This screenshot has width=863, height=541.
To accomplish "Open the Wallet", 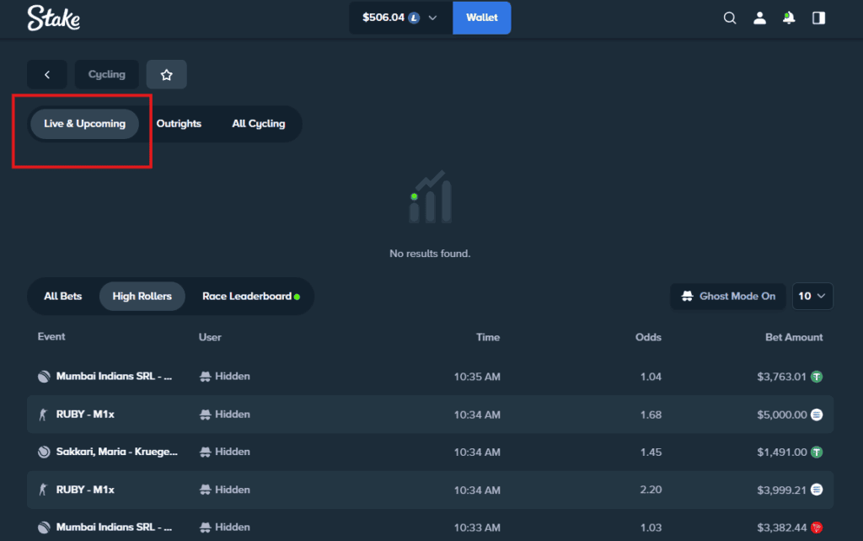I will 481,17.
